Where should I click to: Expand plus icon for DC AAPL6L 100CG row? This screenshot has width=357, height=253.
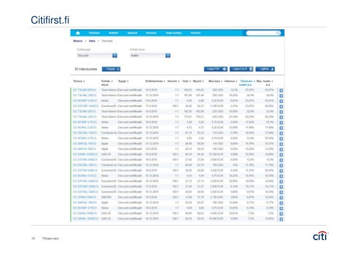[x=281, y=203]
